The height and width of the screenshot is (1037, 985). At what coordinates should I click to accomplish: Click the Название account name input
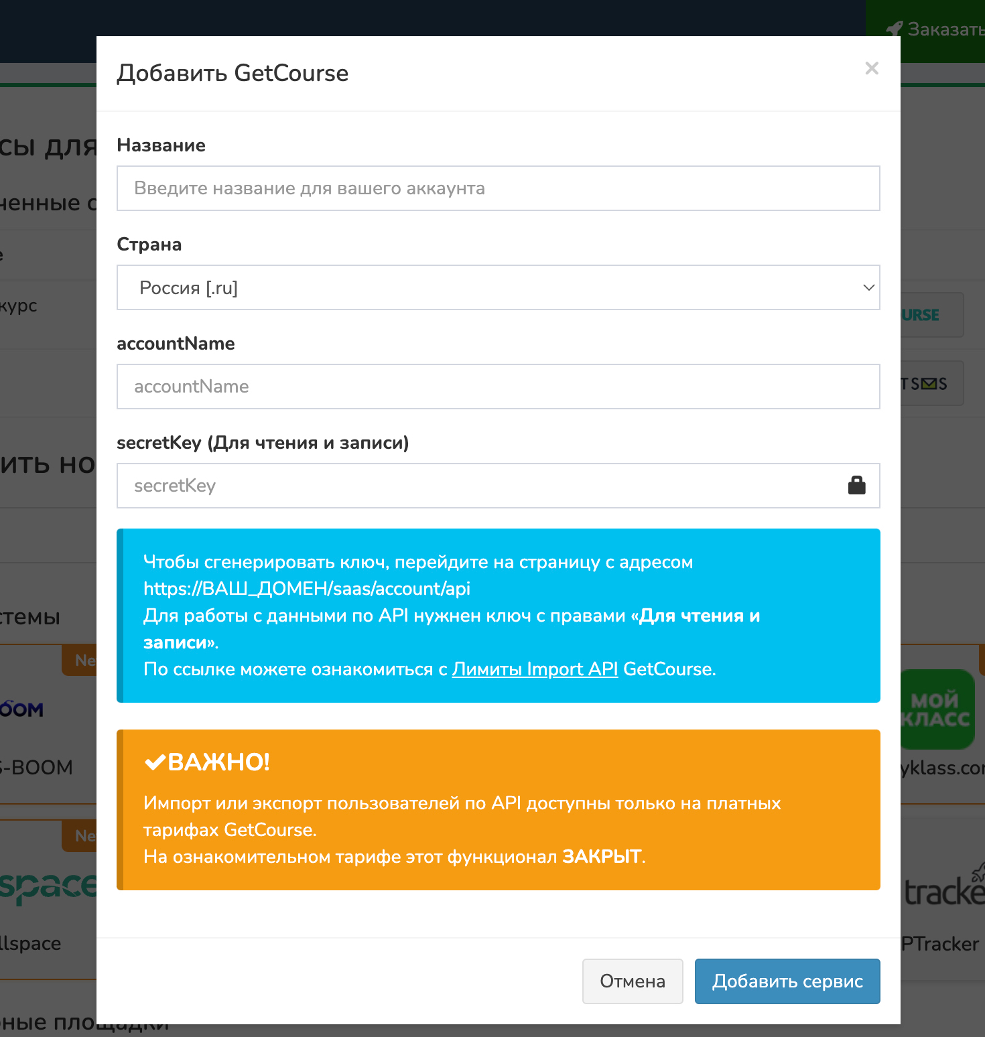point(498,188)
